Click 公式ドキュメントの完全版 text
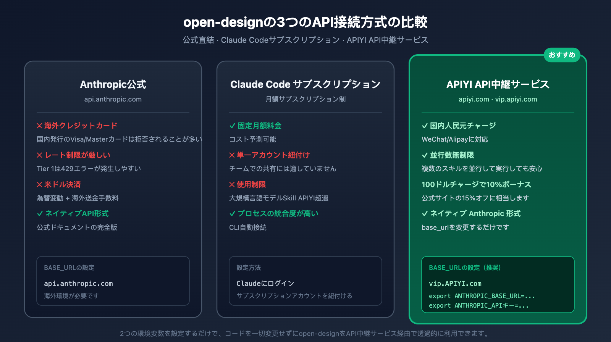 [x=77, y=227]
